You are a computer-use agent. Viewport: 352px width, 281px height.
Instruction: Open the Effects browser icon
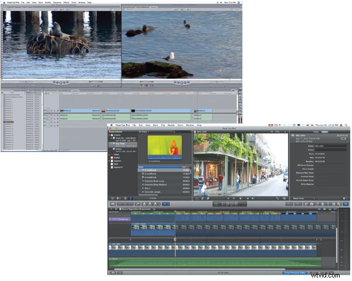click(x=306, y=204)
